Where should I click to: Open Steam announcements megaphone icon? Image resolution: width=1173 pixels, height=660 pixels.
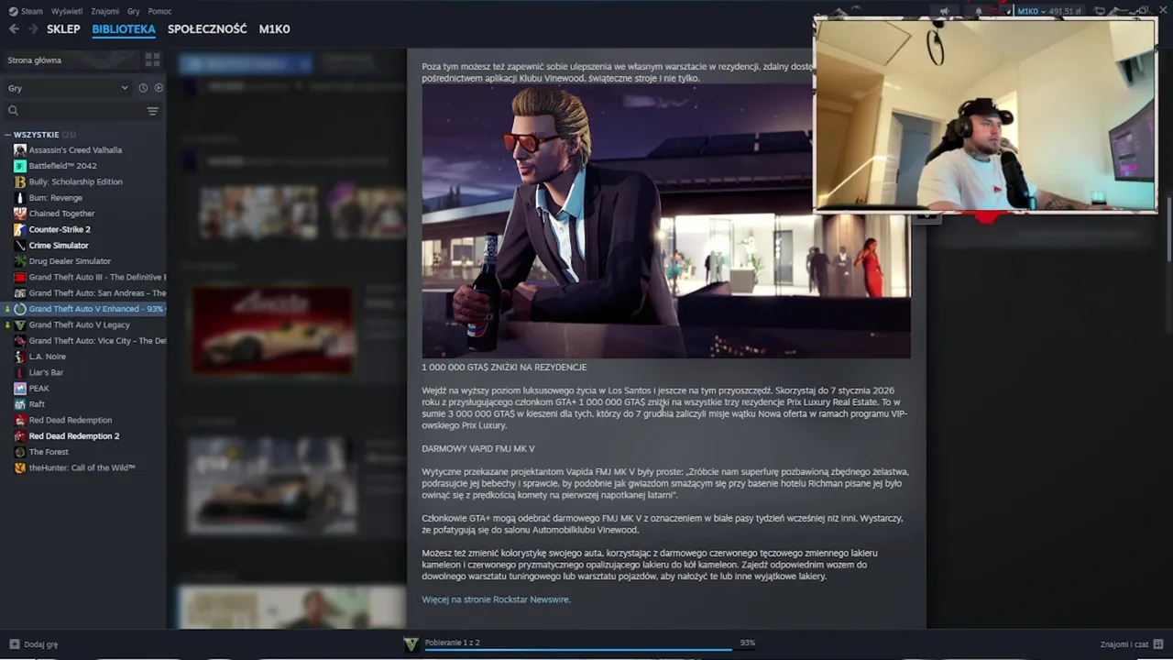pos(944,11)
